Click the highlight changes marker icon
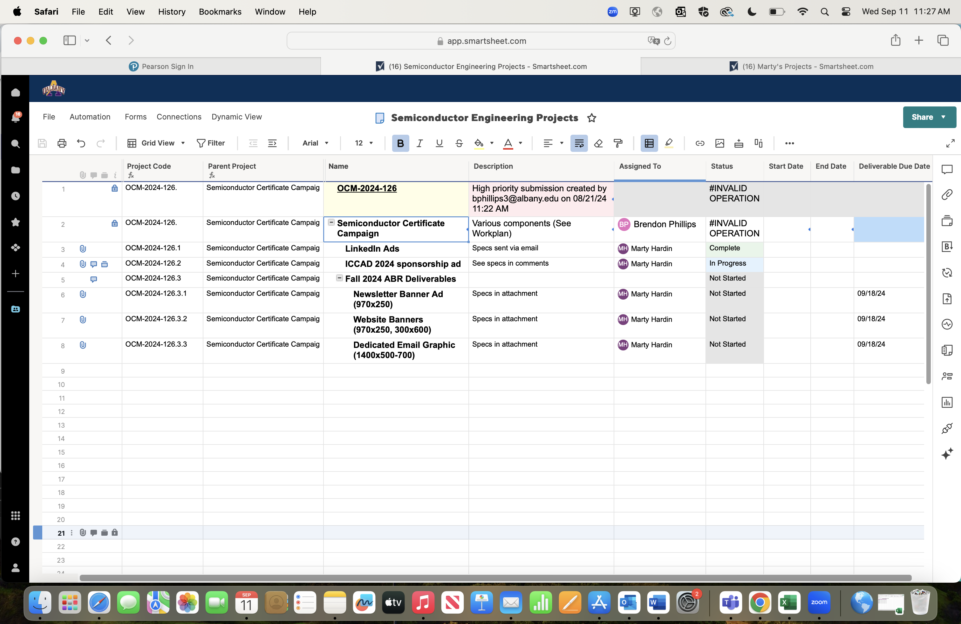 669,143
